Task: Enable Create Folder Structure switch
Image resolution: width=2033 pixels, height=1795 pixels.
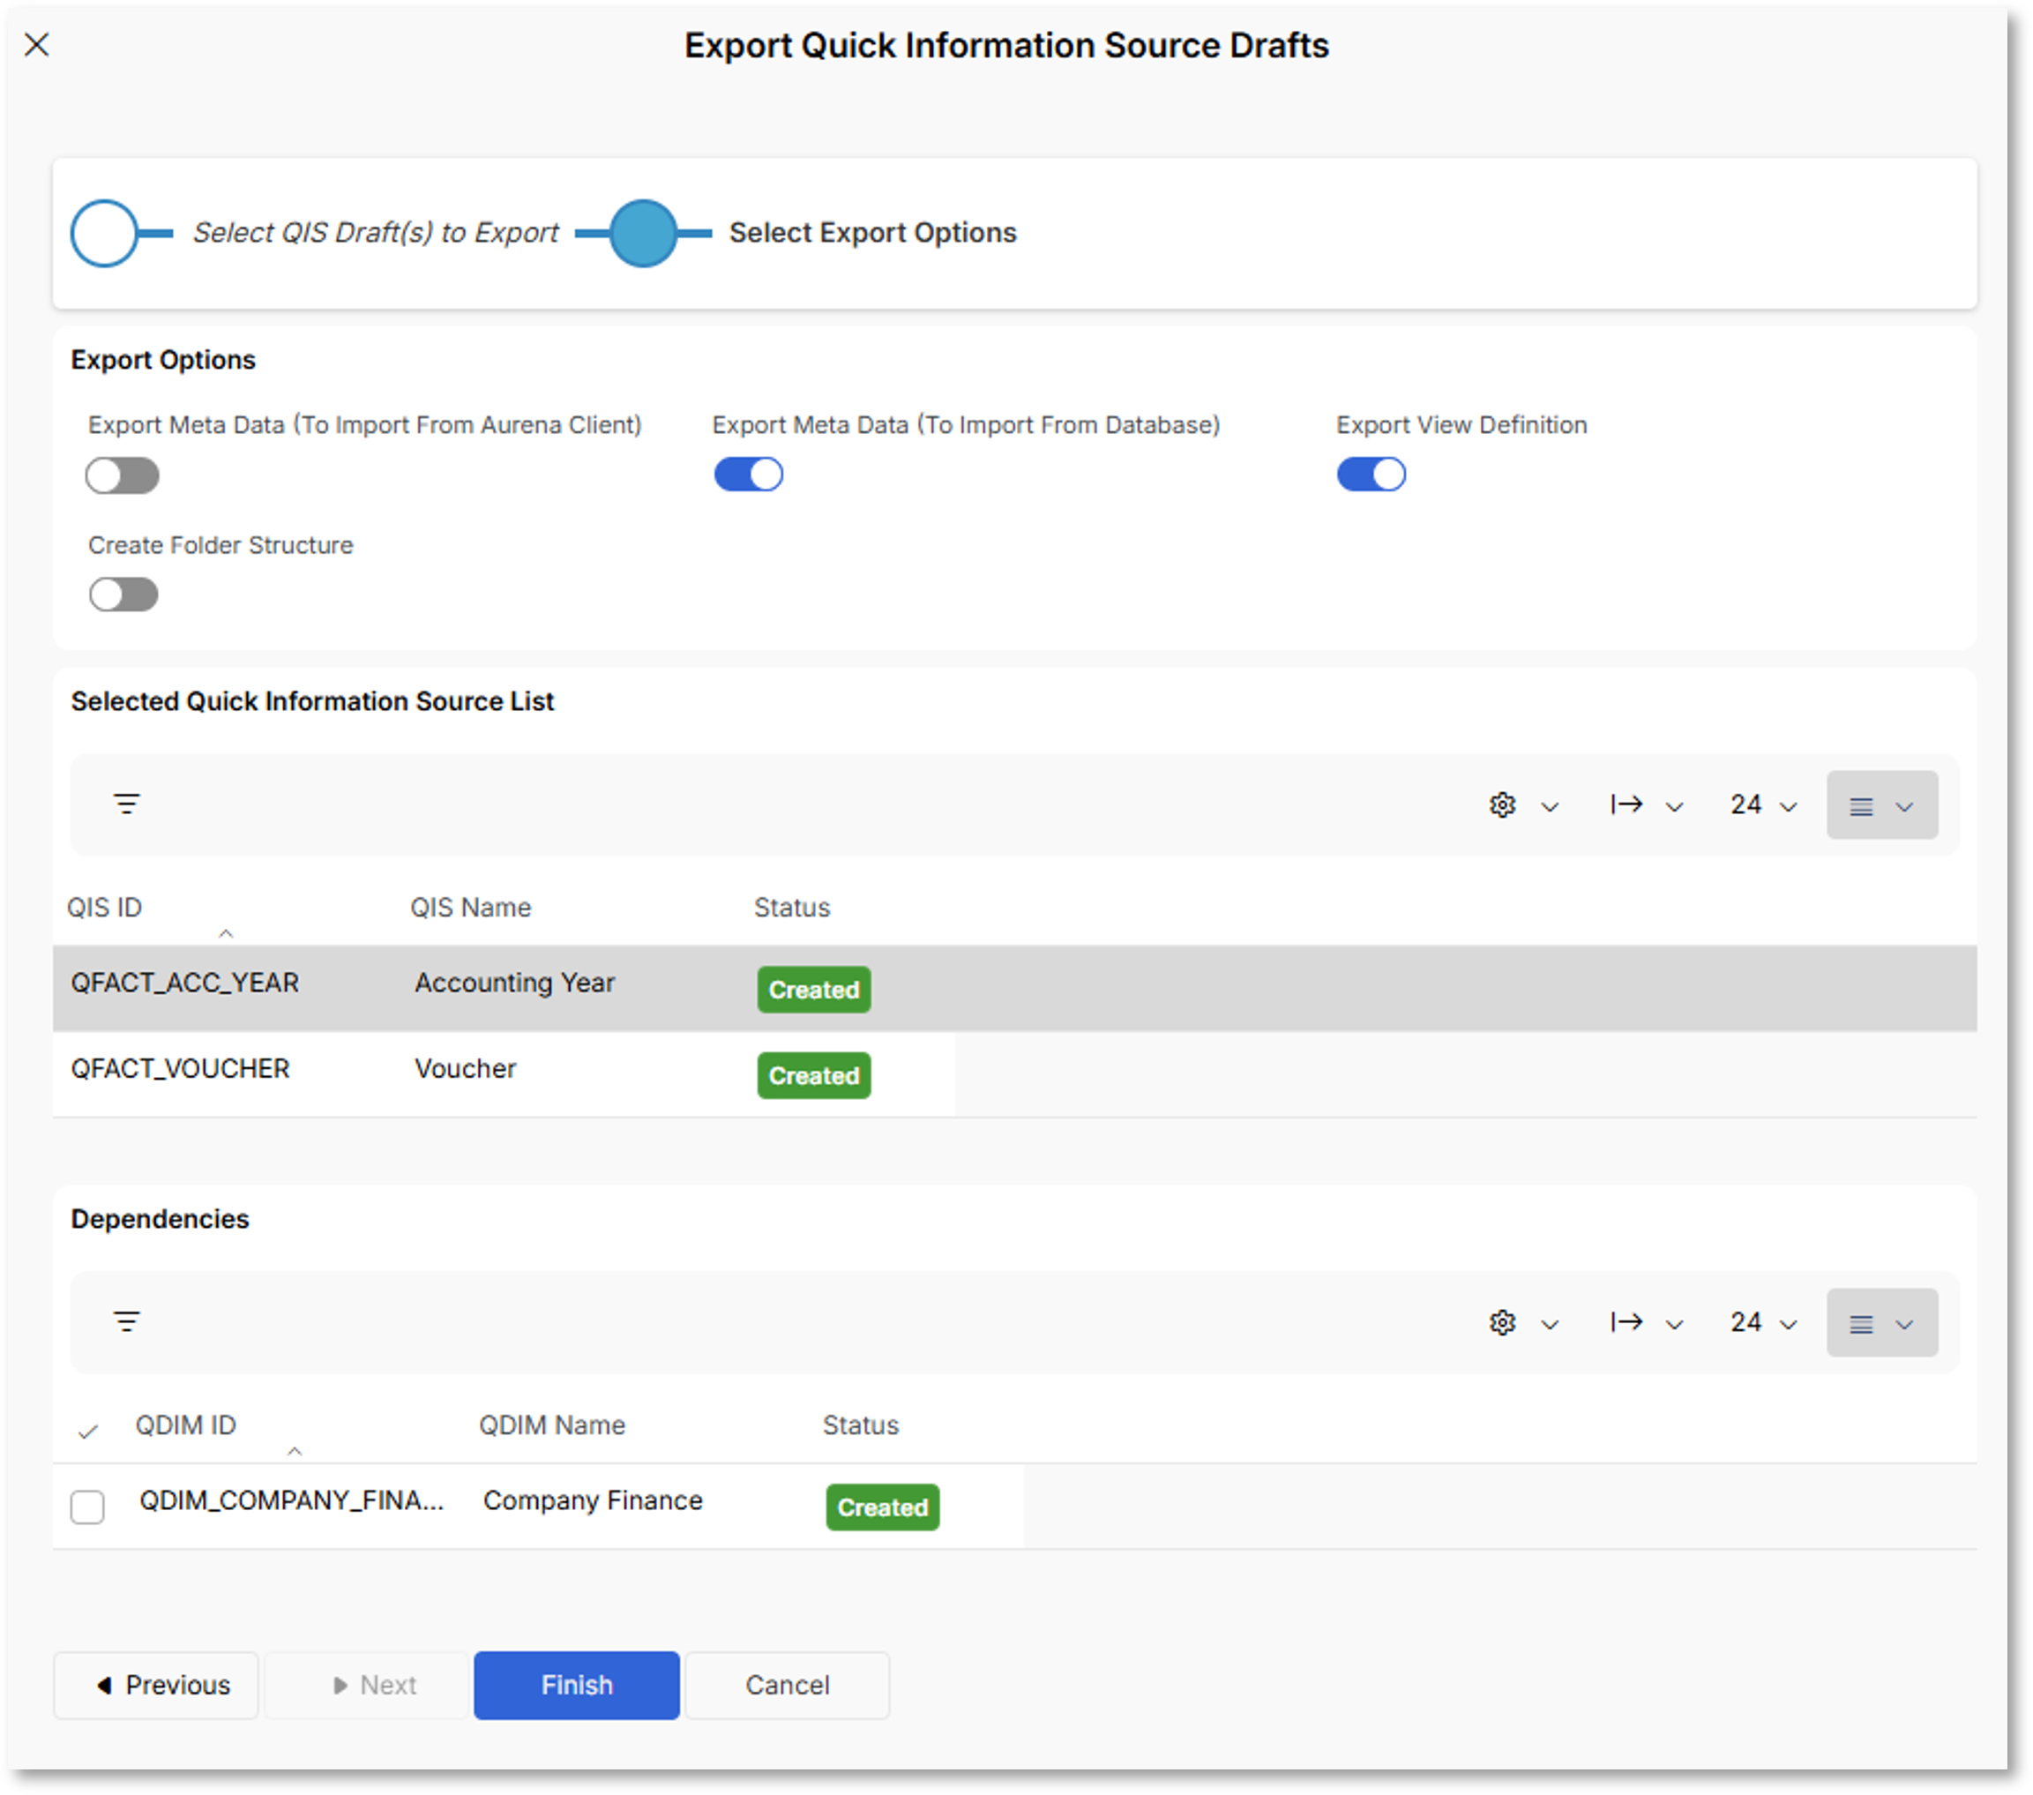Action: click(x=123, y=595)
